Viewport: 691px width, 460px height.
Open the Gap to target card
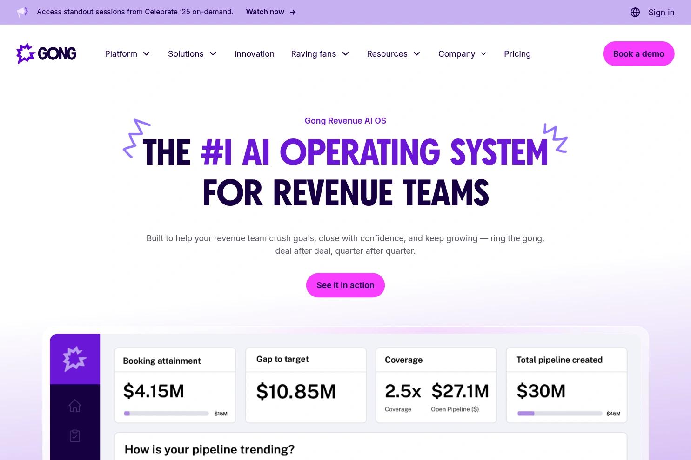pyautogui.click(x=306, y=385)
